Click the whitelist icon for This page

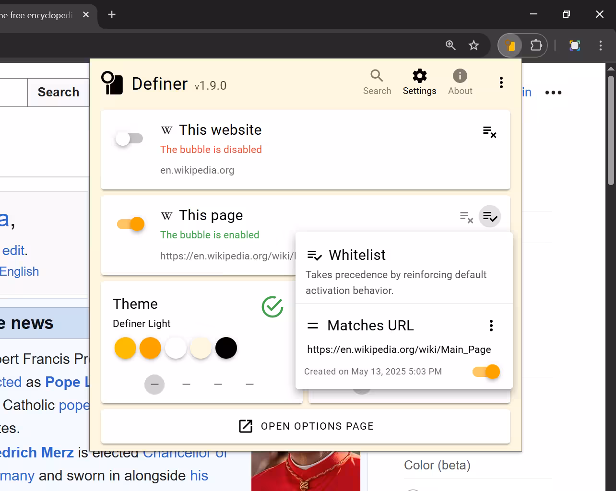(x=490, y=217)
